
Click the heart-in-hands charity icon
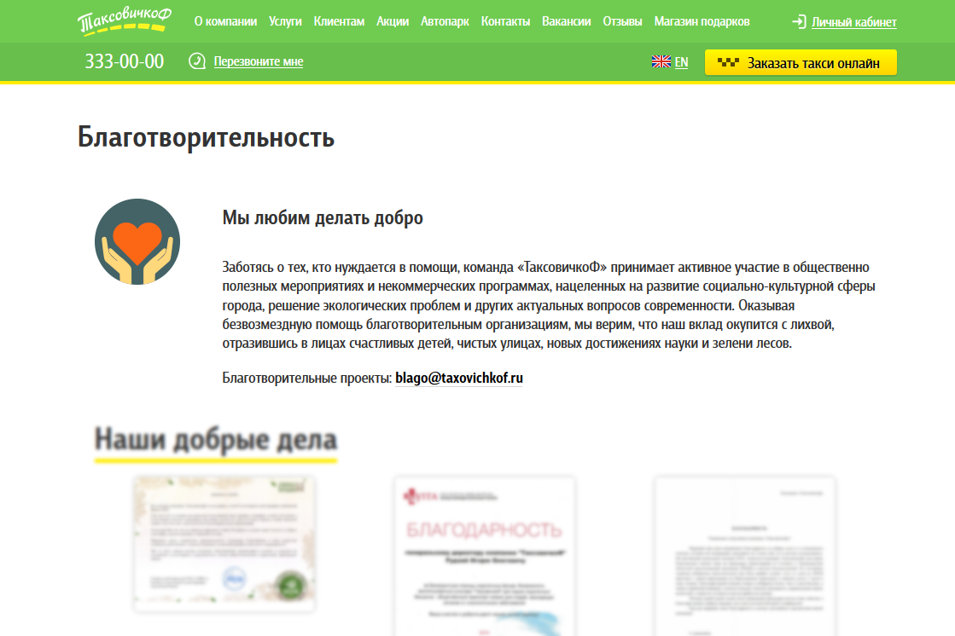tap(137, 240)
